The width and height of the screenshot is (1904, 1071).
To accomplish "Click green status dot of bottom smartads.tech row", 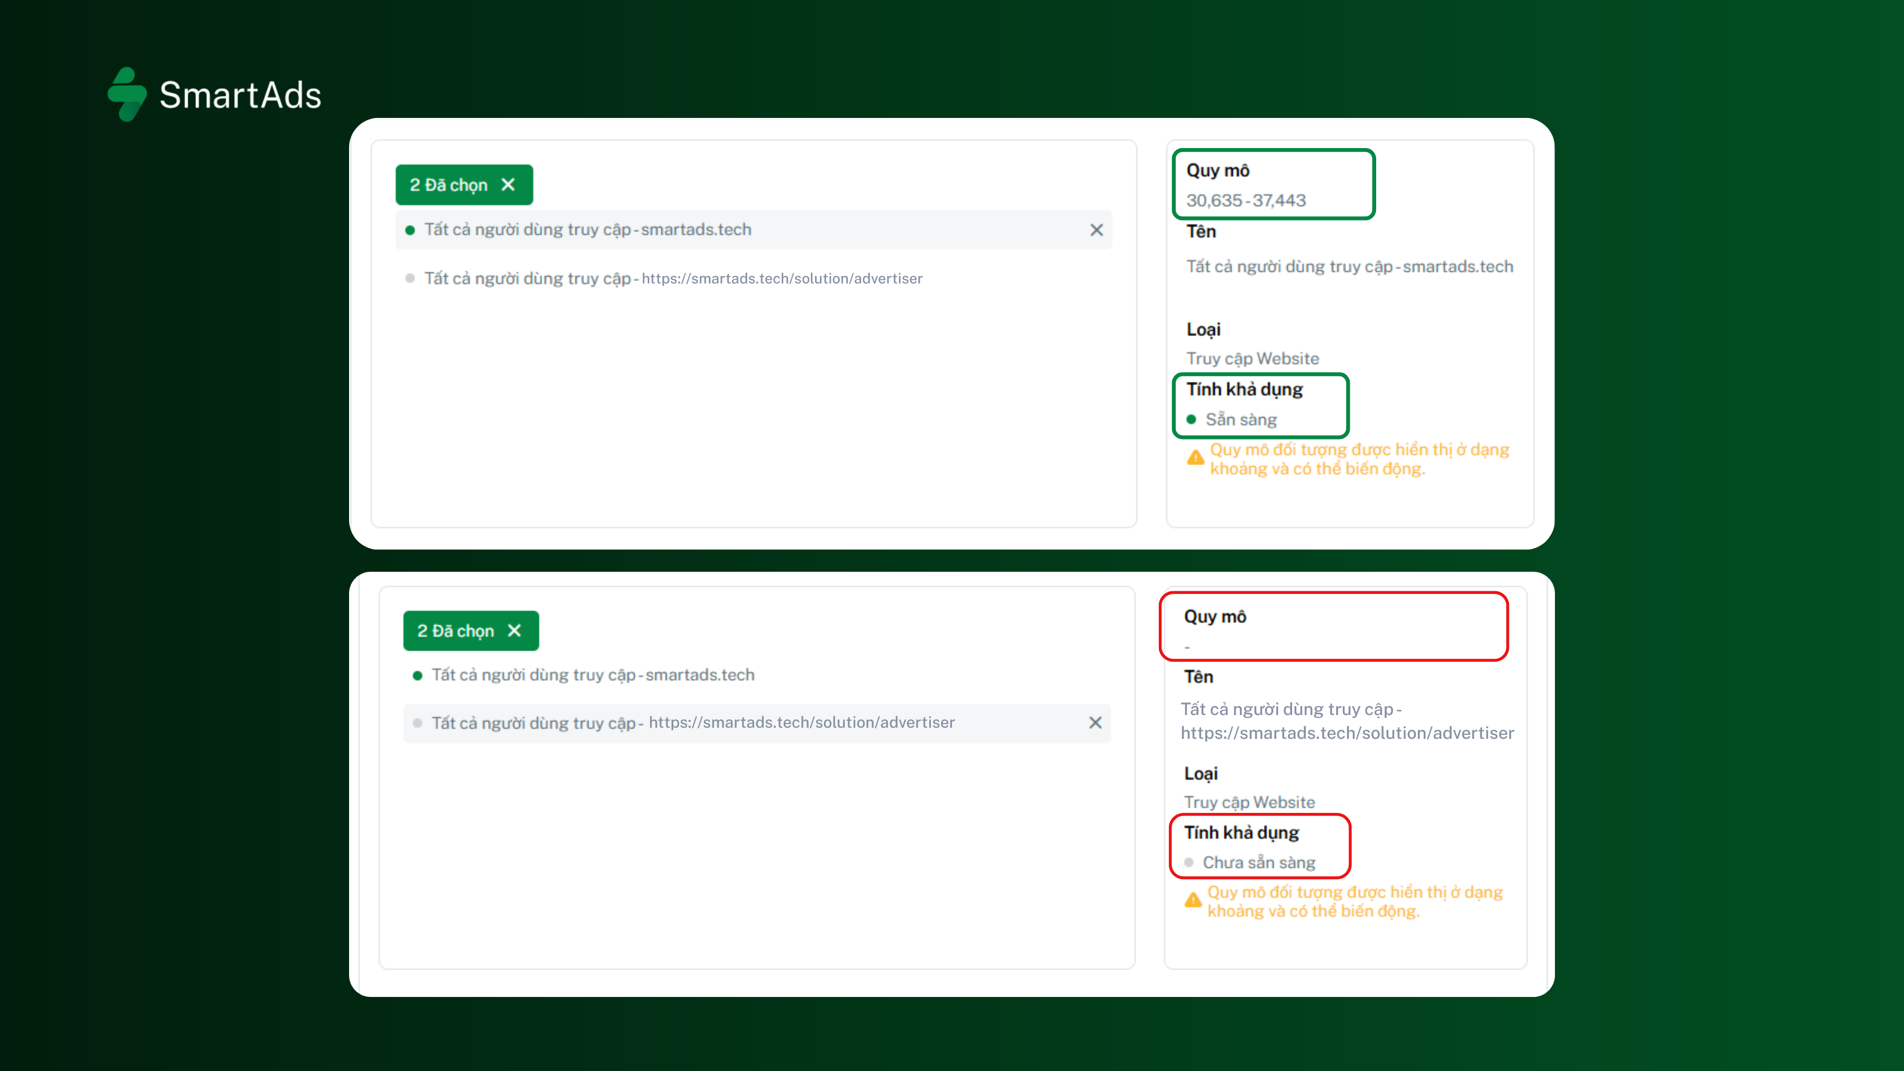I will (418, 675).
